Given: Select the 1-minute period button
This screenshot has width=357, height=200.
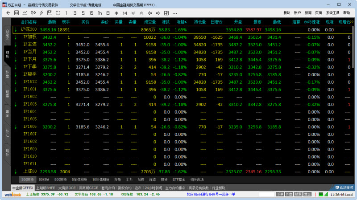Looking at the screenshot, I should [66, 13].
